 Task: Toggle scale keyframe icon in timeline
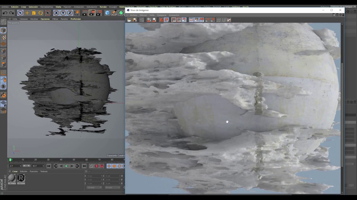coord(114,166)
